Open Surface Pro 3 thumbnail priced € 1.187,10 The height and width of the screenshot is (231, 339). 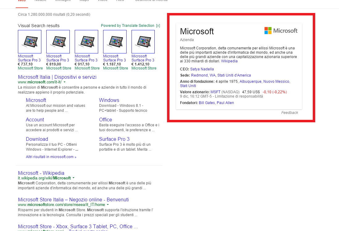coord(115,42)
